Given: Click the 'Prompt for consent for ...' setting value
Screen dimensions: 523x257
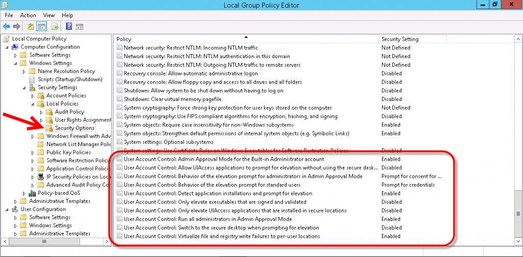Looking at the screenshot, I should tap(412, 176).
